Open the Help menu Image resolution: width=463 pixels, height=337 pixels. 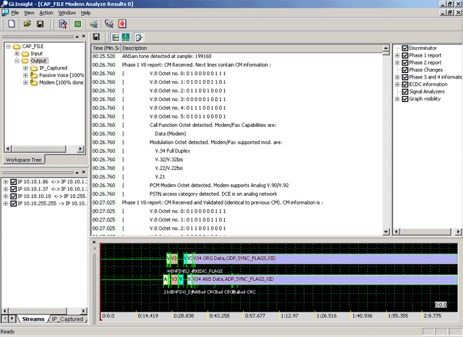[86, 13]
